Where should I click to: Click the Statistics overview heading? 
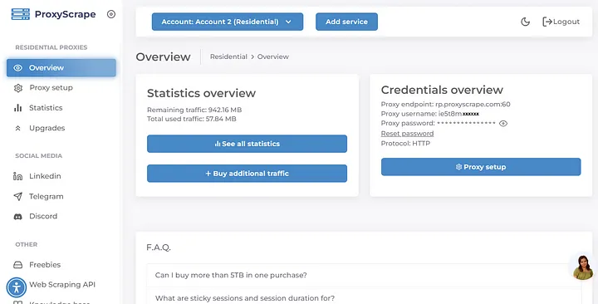tap(201, 93)
